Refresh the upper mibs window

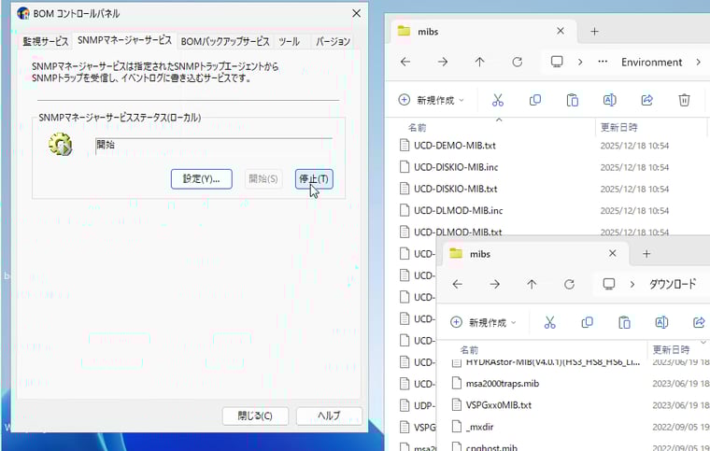point(518,62)
